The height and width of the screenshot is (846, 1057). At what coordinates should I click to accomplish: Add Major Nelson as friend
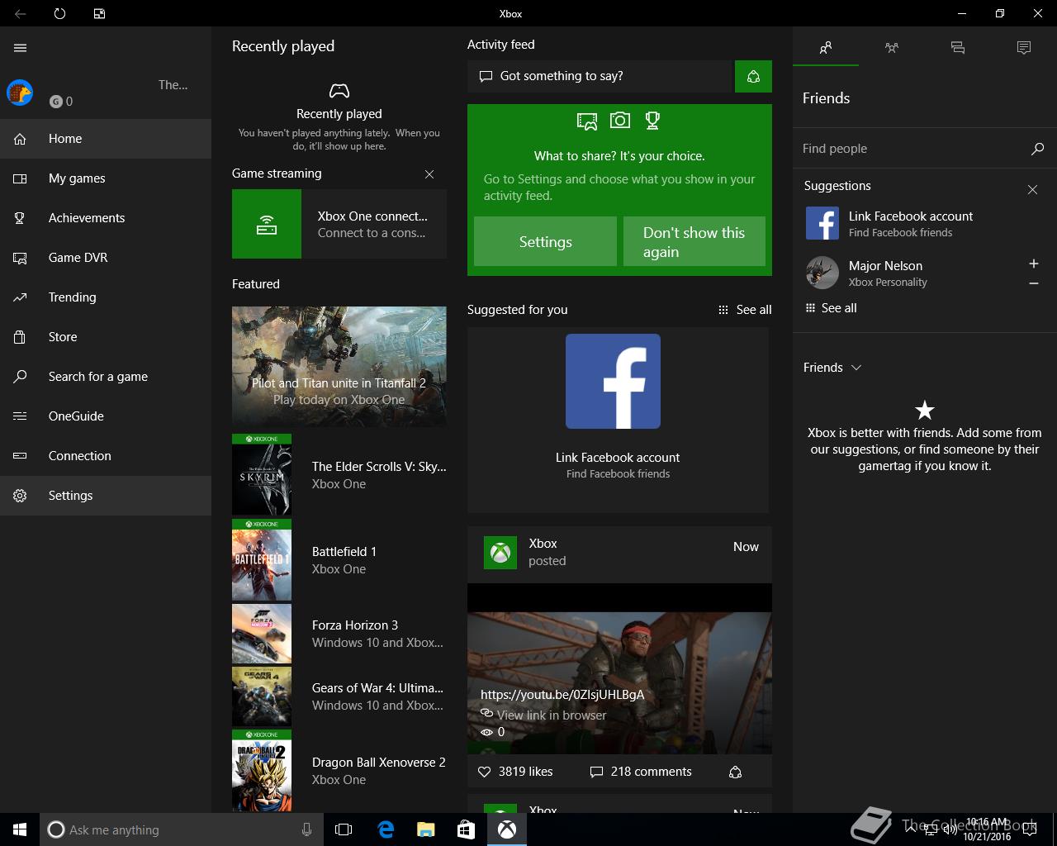point(1033,264)
